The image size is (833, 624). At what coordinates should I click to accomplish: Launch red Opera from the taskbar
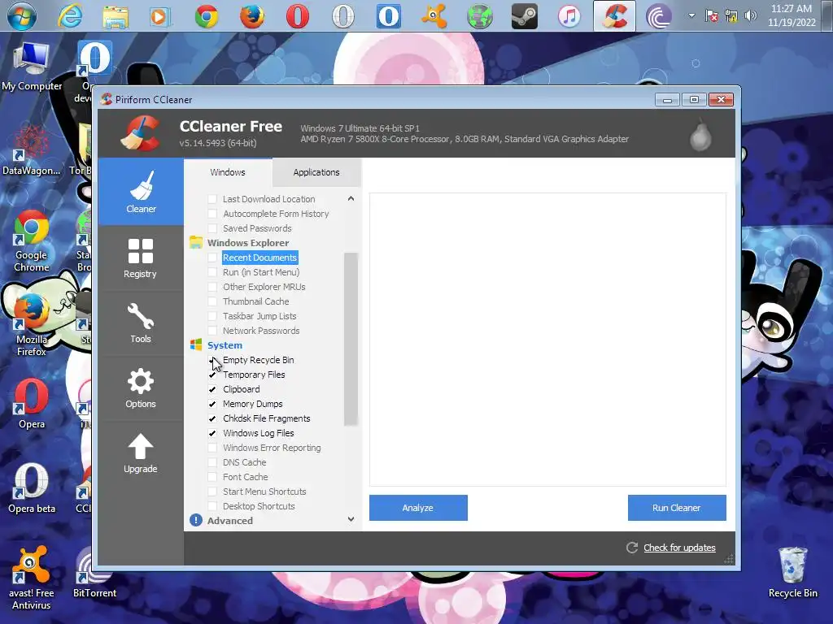(298, 16)
